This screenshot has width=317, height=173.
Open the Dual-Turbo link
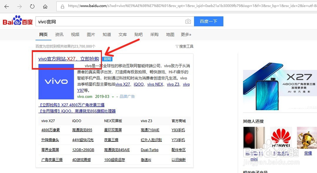[x=150, y=150]
